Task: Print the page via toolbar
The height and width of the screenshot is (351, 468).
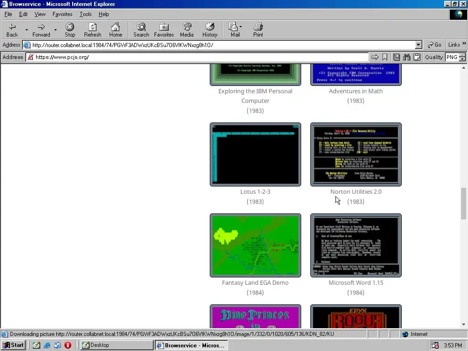Action: tap(258, 30)
